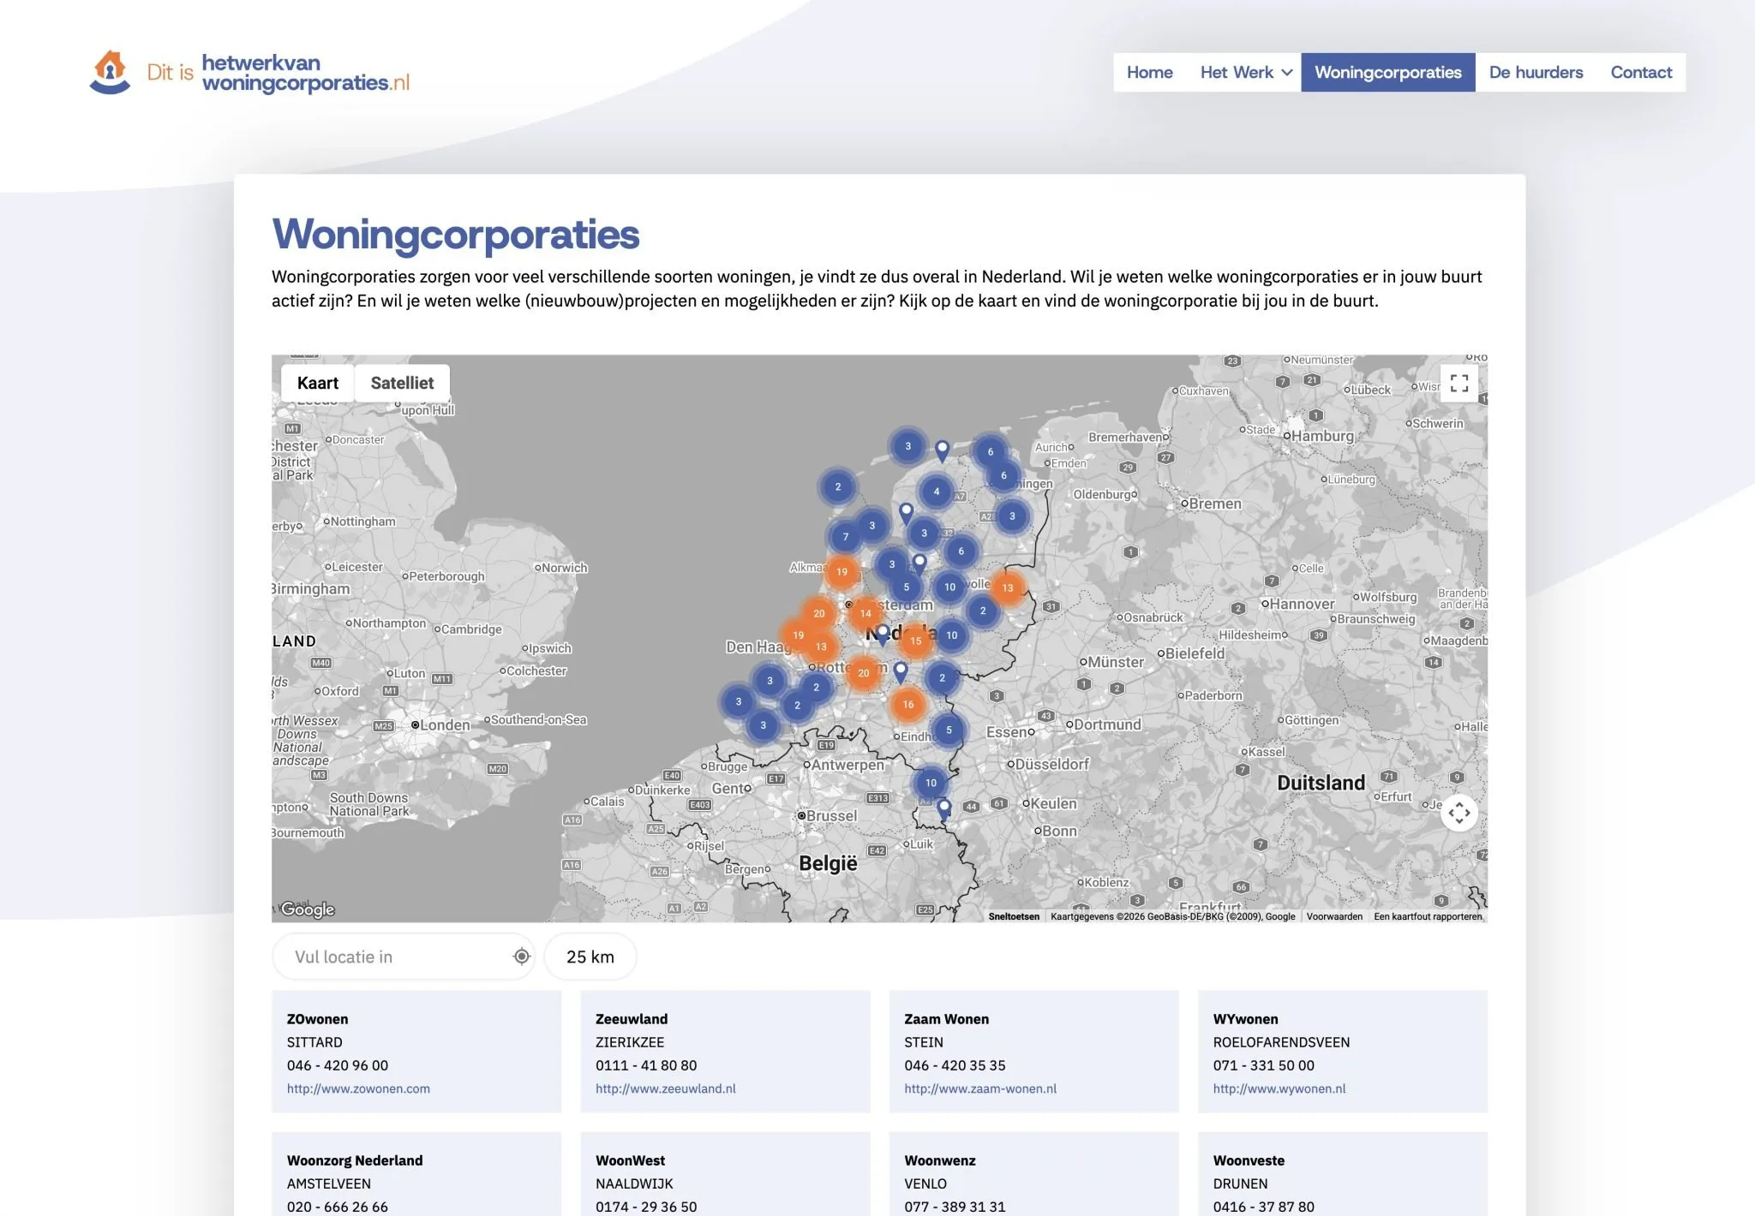This screenshot has height=1216, width=1755.
Task: Click the Google logo on the map
Action: [x=308, y=909]
